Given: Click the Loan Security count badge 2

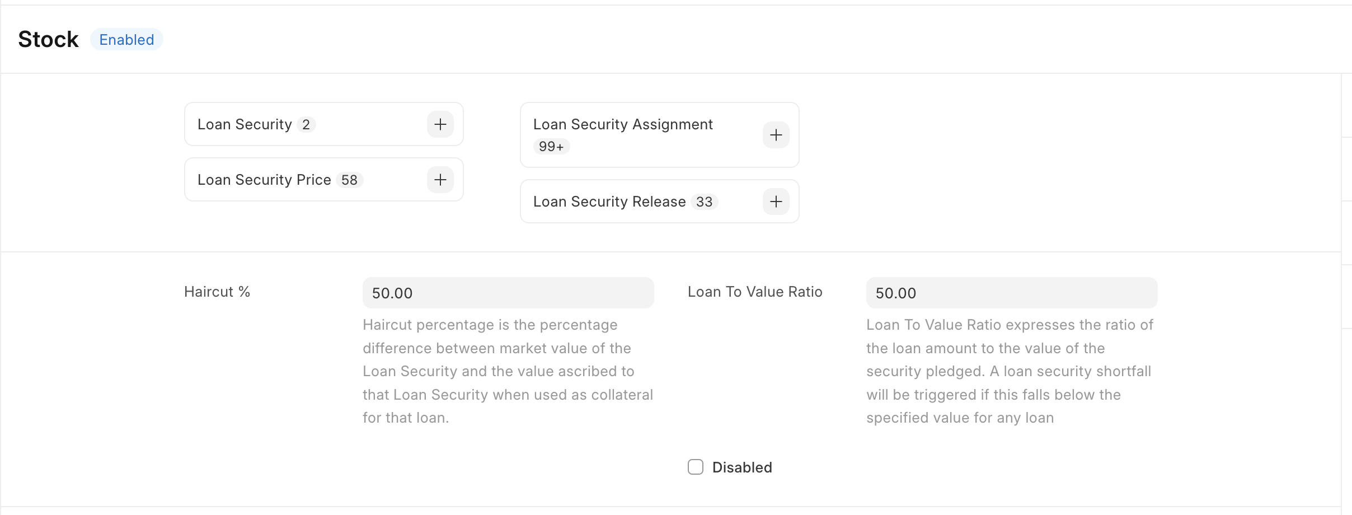Looking at the screenshot, I should (306, 124).
